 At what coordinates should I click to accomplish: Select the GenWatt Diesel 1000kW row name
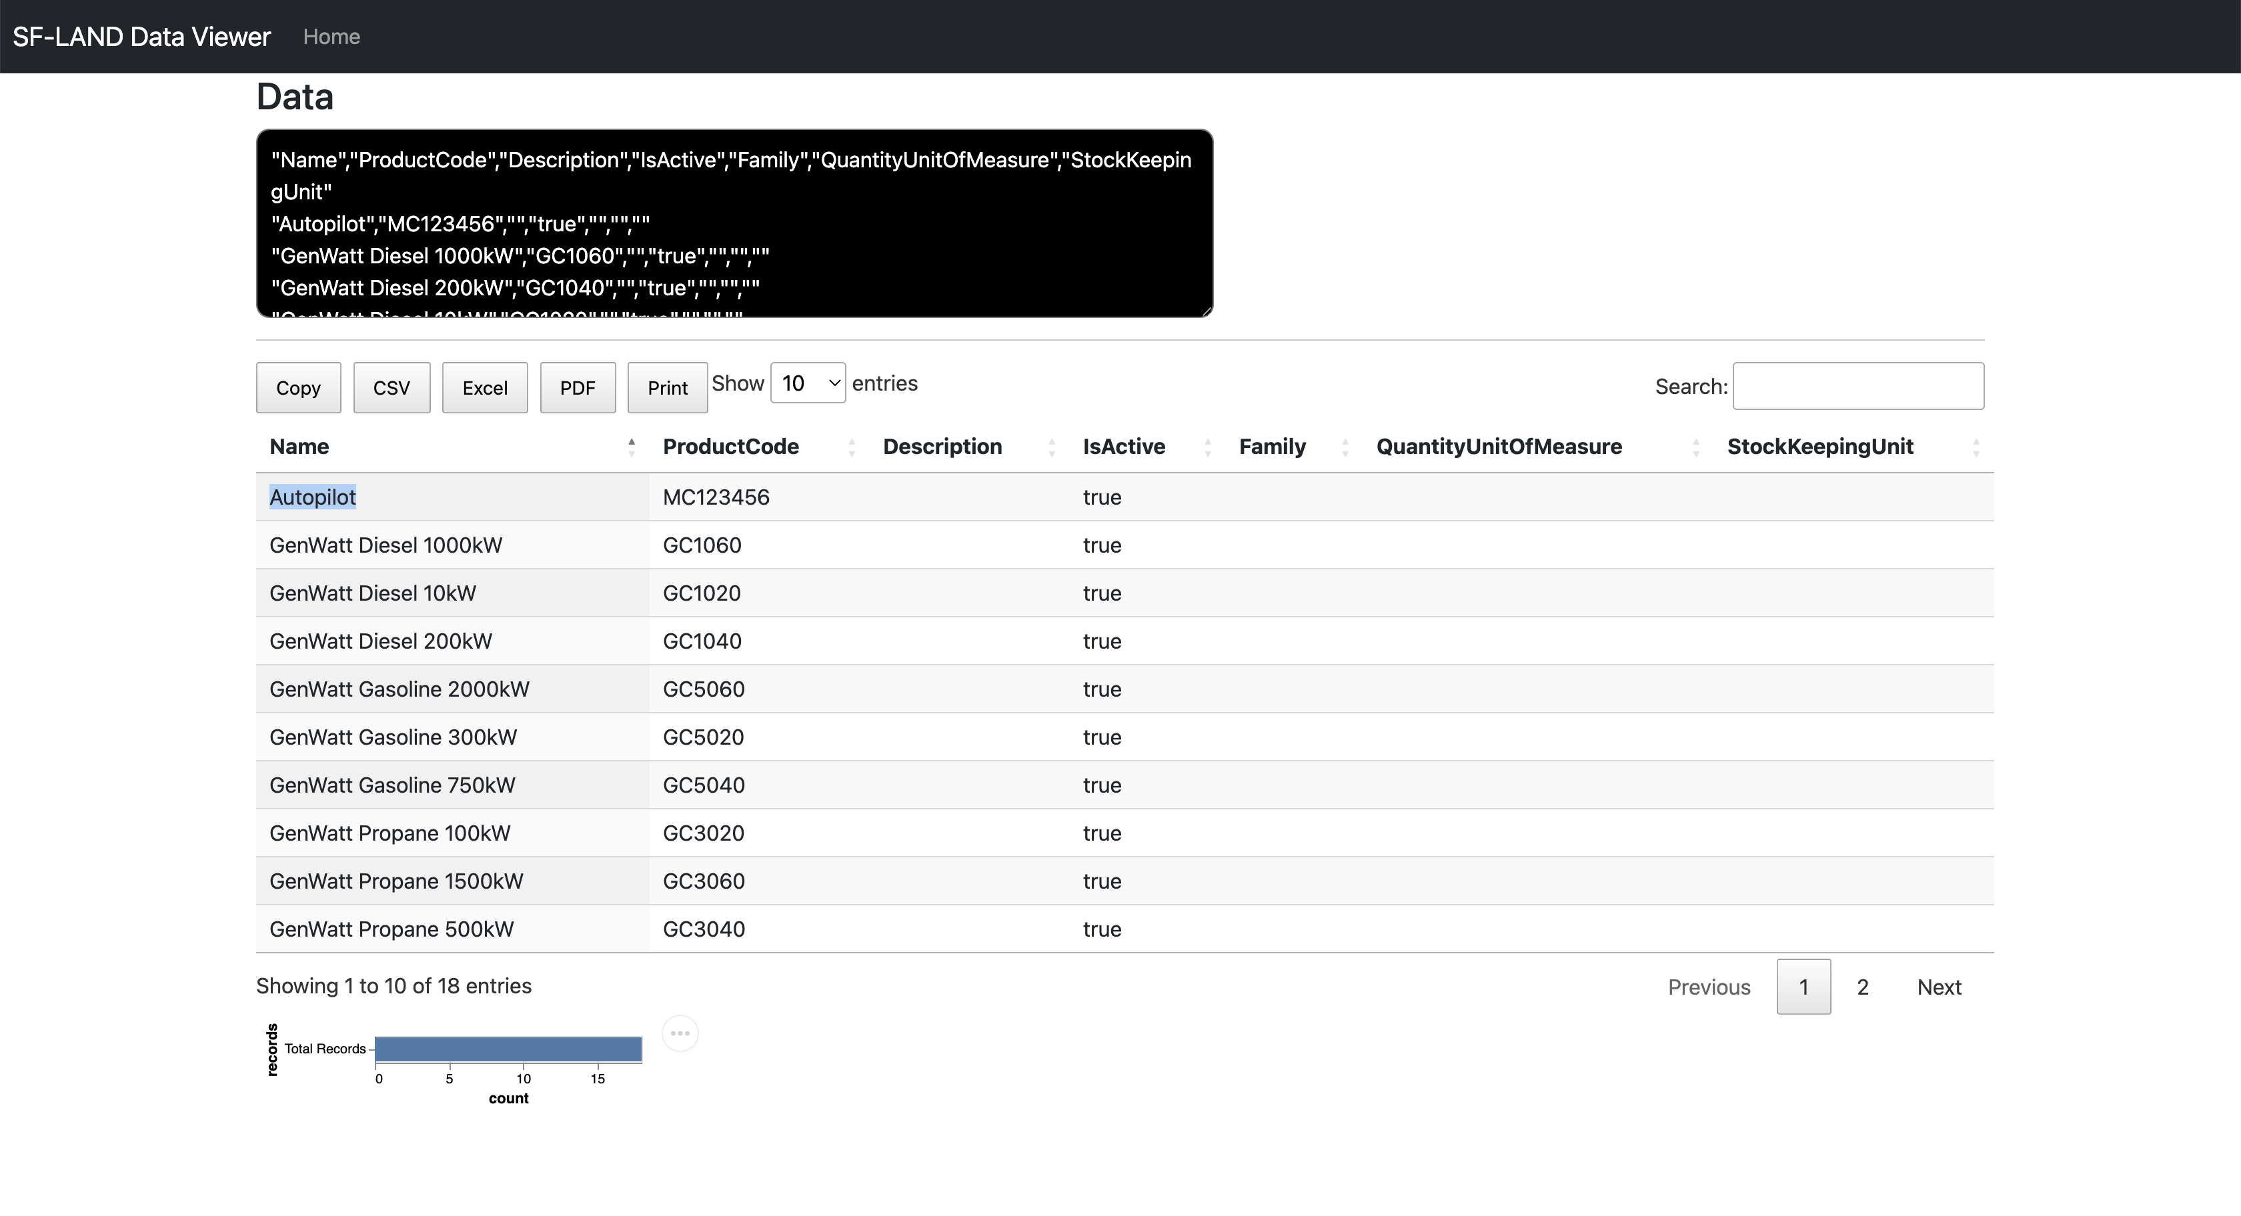click(x=386, y=545)
